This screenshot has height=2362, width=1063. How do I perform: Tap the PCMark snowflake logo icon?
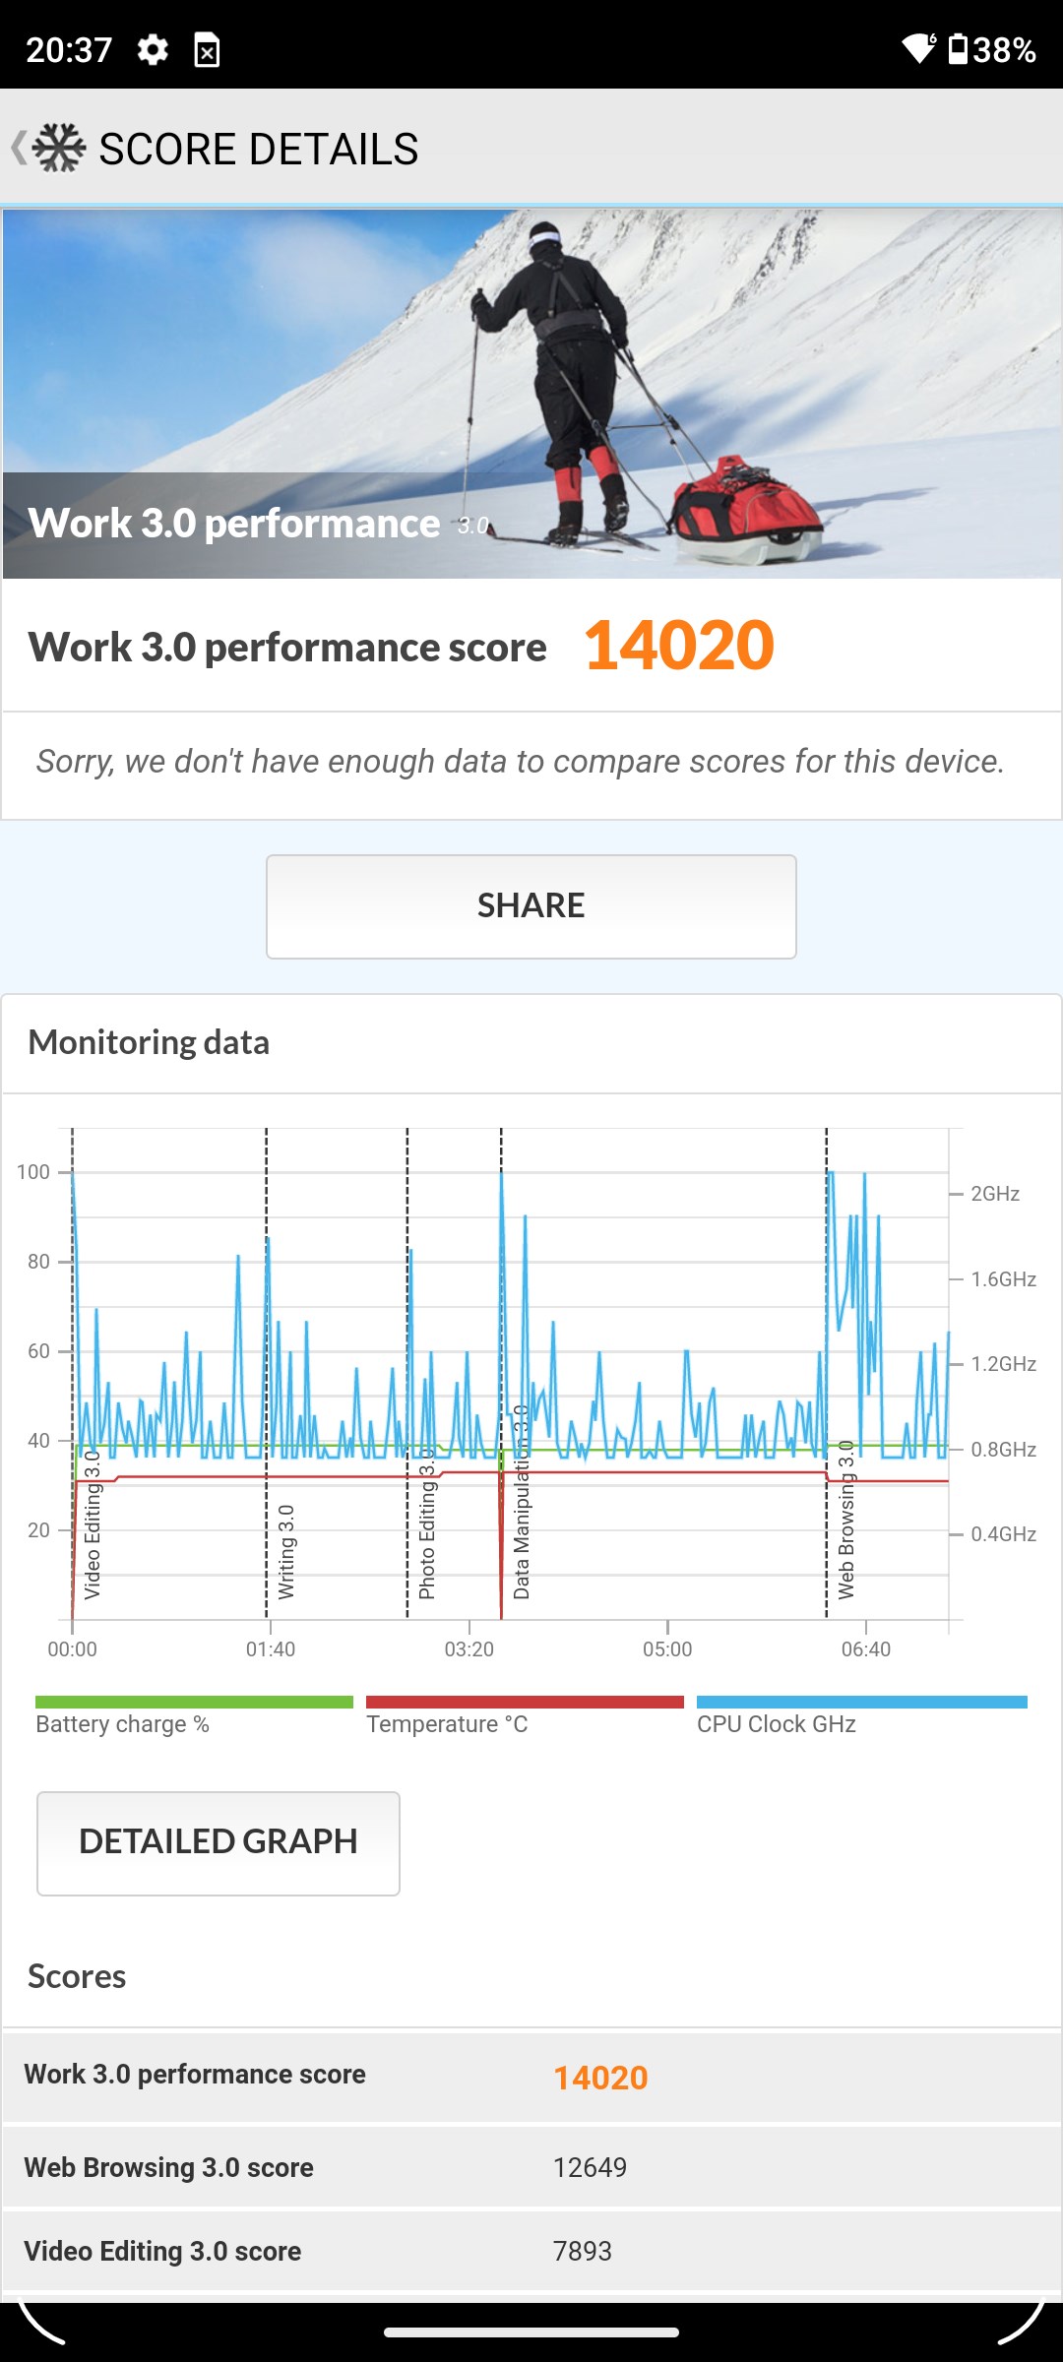pos(59,149)
